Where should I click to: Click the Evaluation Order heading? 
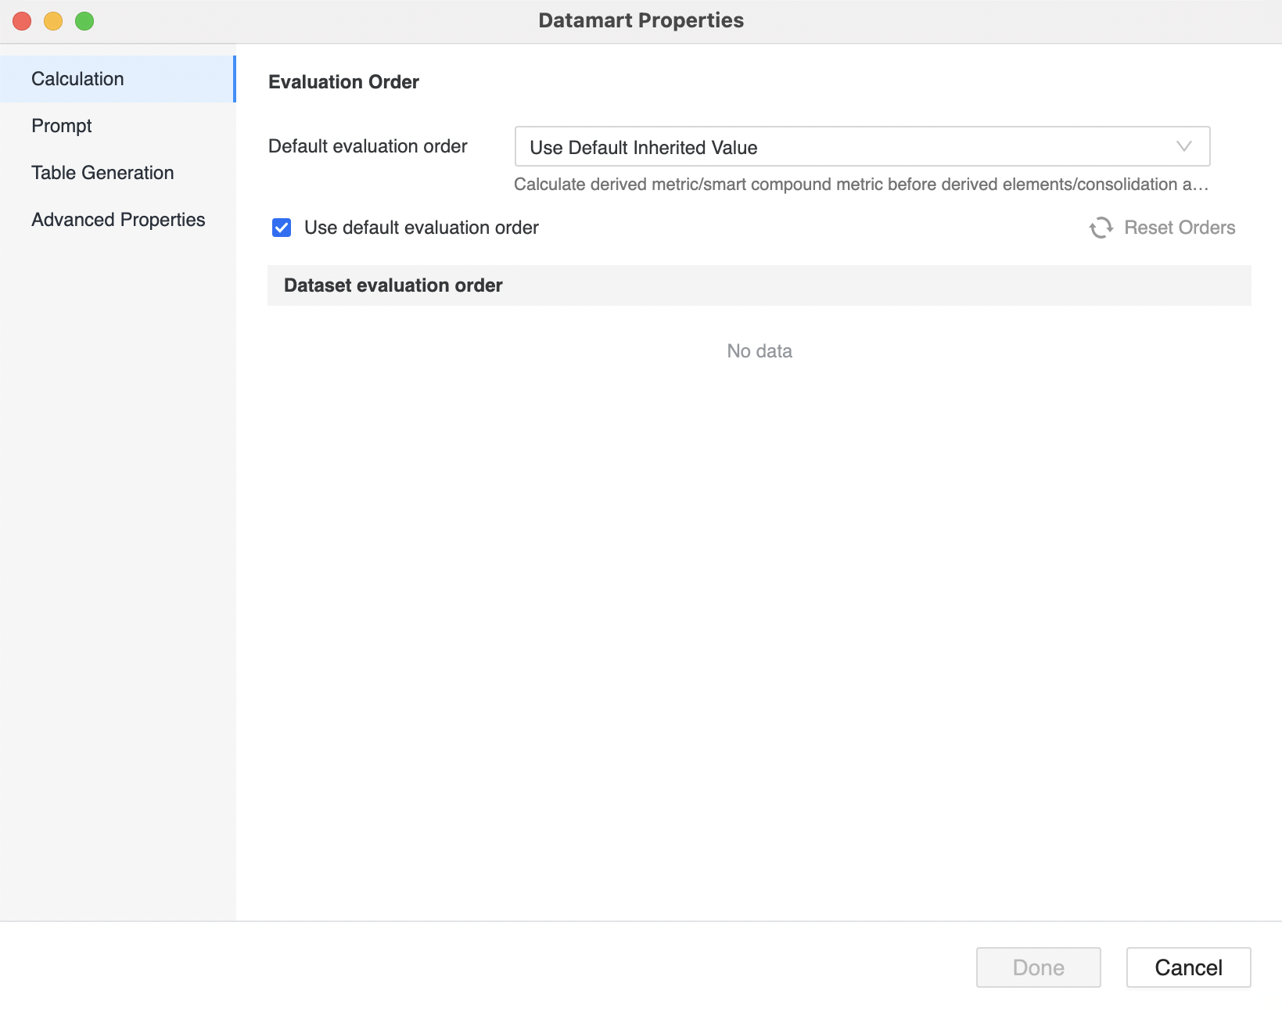(343, 82)
